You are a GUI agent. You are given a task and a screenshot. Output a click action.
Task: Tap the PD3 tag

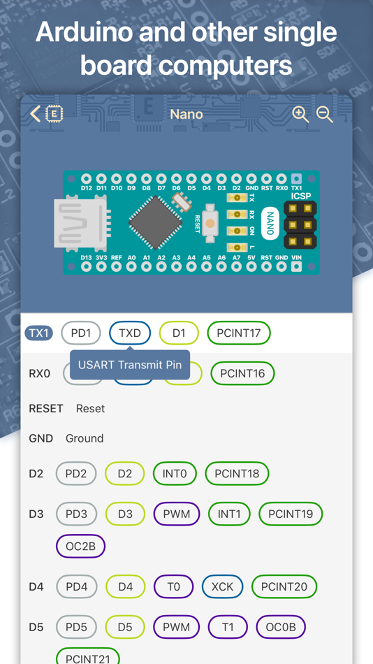coord(77,514)
